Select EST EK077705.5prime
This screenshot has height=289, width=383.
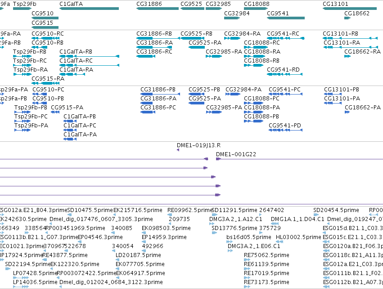[x=140, y=264]
